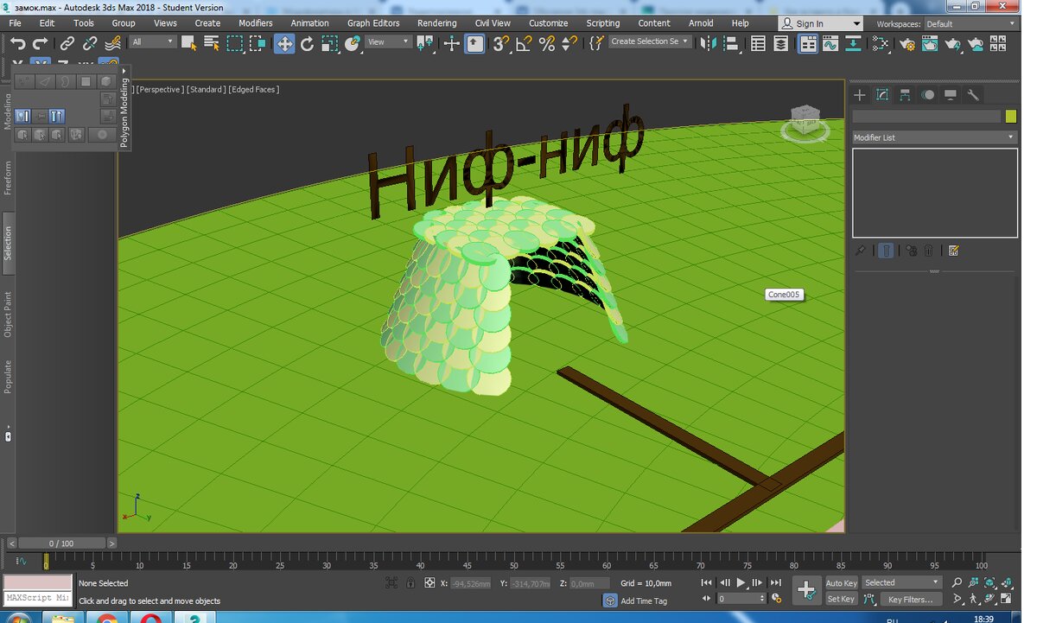
Task: Toggle Window/Crossing selection mode
Action: pos(258,43)
